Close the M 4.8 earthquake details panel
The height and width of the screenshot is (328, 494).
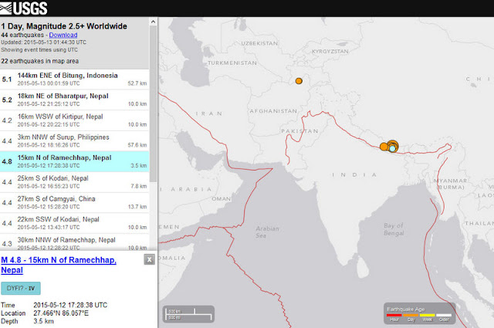click(149, 259)
